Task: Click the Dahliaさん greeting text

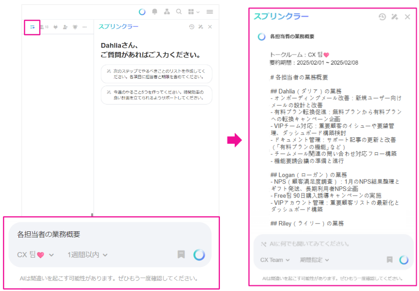Action: pyautogui.click(x=119, y=45)
